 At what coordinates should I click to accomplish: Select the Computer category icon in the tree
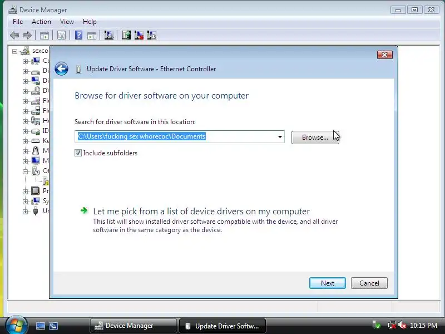pyautogui.click(x=36, y=61)
